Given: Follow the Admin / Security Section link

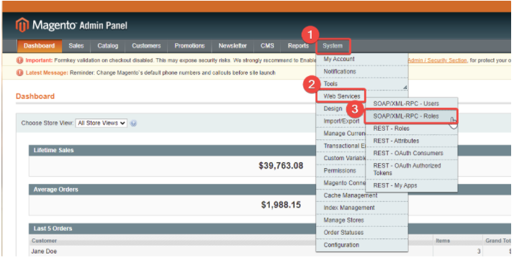Looking at the screenshot, I should click(437, 60).
